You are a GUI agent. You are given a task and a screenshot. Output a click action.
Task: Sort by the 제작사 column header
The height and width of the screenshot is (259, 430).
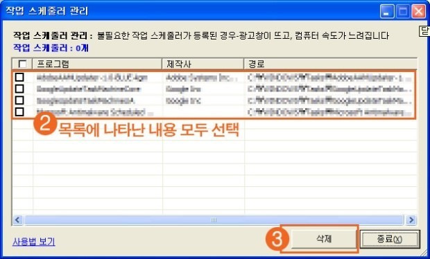click(x=203, y=64)
